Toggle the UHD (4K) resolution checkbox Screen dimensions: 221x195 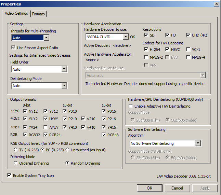(x=188, y=35)
